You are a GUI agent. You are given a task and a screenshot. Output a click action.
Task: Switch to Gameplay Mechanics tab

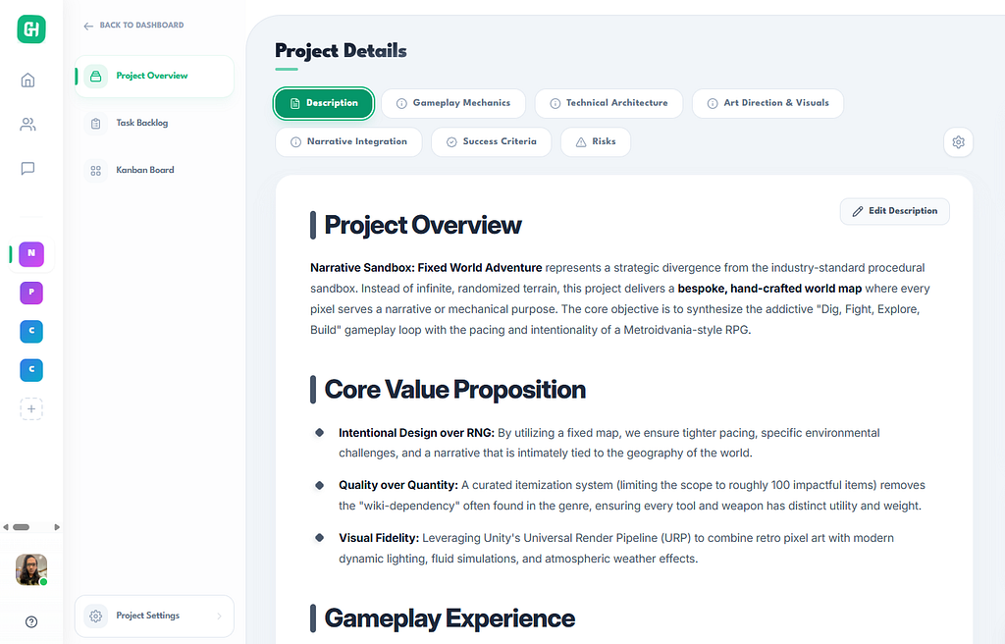coord(453,103)
